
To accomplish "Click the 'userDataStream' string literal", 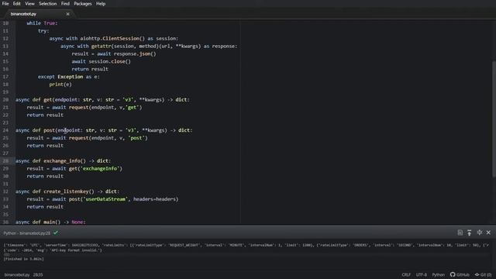I will [x=105, y=199].
